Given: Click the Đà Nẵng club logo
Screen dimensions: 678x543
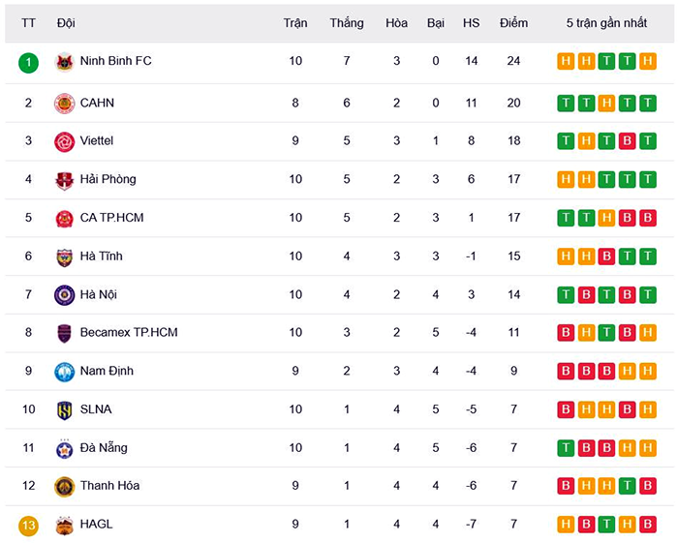Looking at the screenshot, I should [64, 448].
